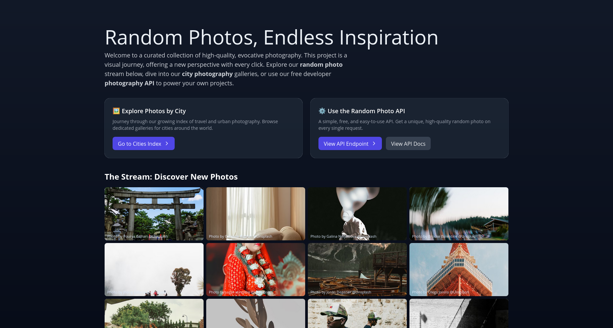
Task: Click the framed picture icon beside Explore Photos
Action: tap(116, 111)
